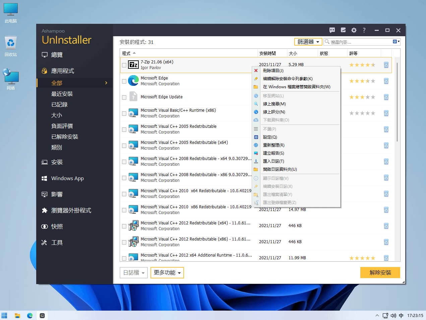The height and width of the screenshot is (320, 426).
Task: Choose 刪除項目(J) in context menu
Action: tap(296, 70)
